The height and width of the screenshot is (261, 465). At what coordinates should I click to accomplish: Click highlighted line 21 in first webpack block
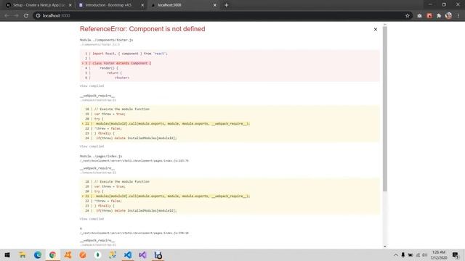pyautogui.click(x=166, y=124)
